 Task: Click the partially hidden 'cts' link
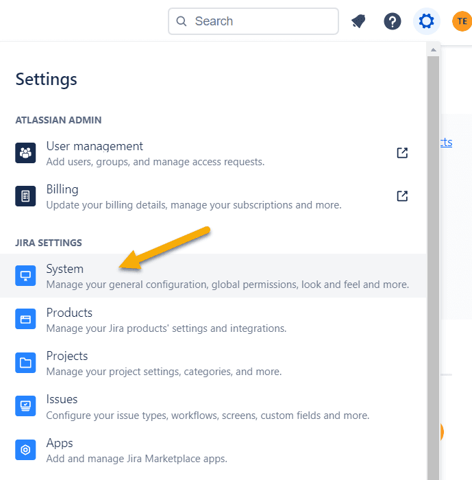[x=446, y=143]
